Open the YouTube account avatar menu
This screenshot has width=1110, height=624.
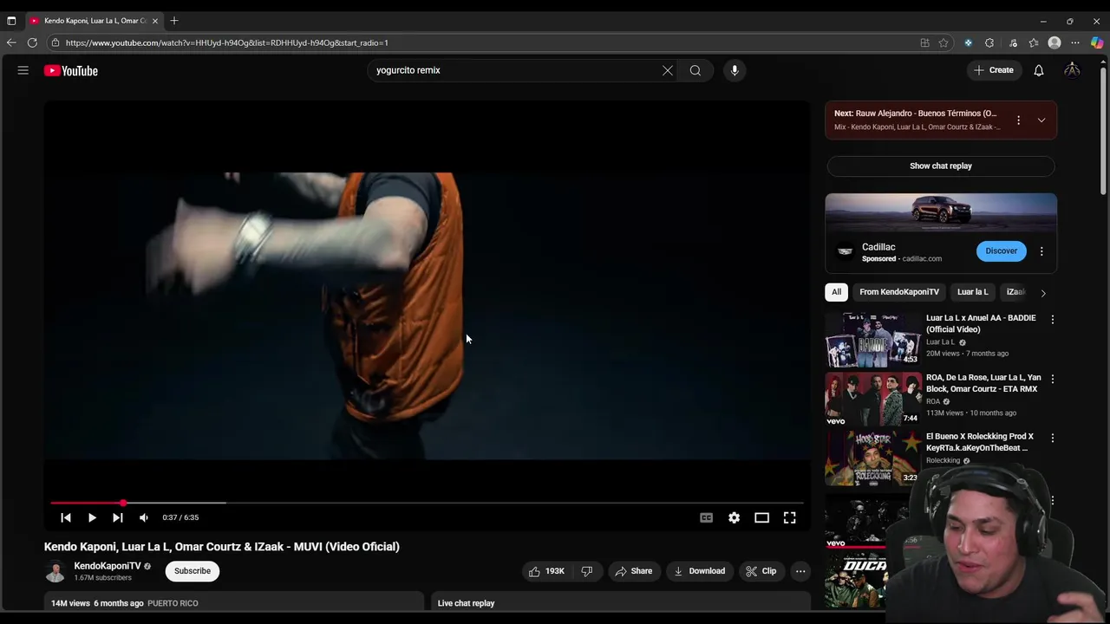(x=1073, y=70)
